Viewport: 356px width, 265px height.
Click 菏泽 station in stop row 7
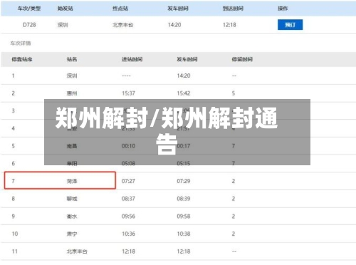click(x=72, y=181)
